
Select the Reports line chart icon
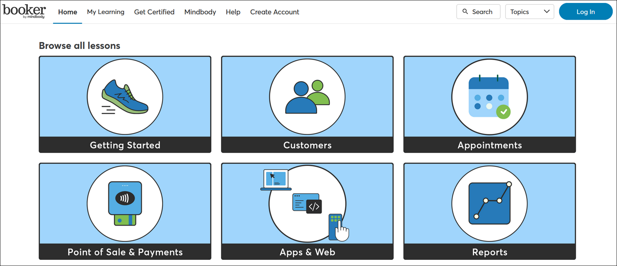coord(489,204)
